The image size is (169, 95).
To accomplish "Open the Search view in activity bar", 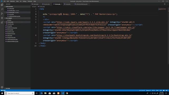I will (x=2, y=9).
